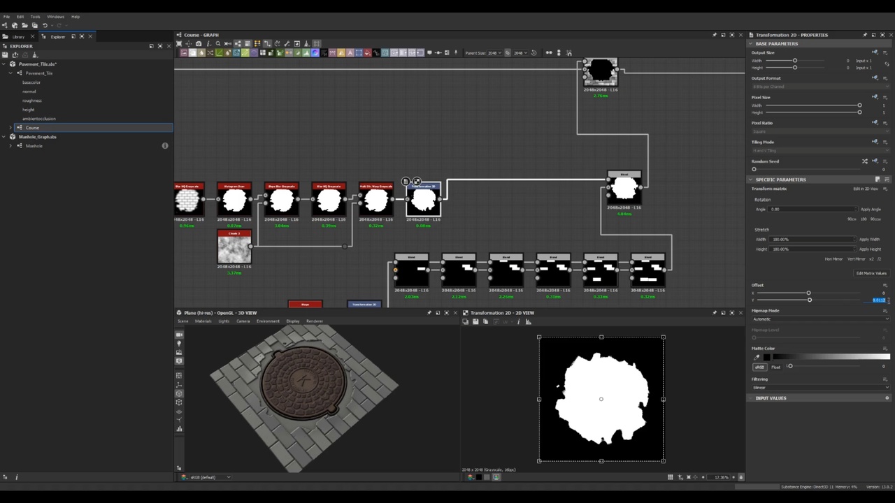
Task: Toggle Output Format inheritance method icon
Action: (875, 78)
